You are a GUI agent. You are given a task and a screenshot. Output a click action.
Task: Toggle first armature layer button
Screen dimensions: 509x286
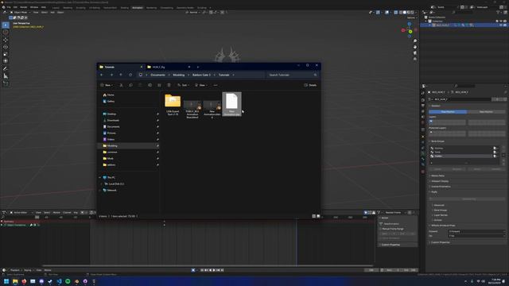(x=431, y=122)
